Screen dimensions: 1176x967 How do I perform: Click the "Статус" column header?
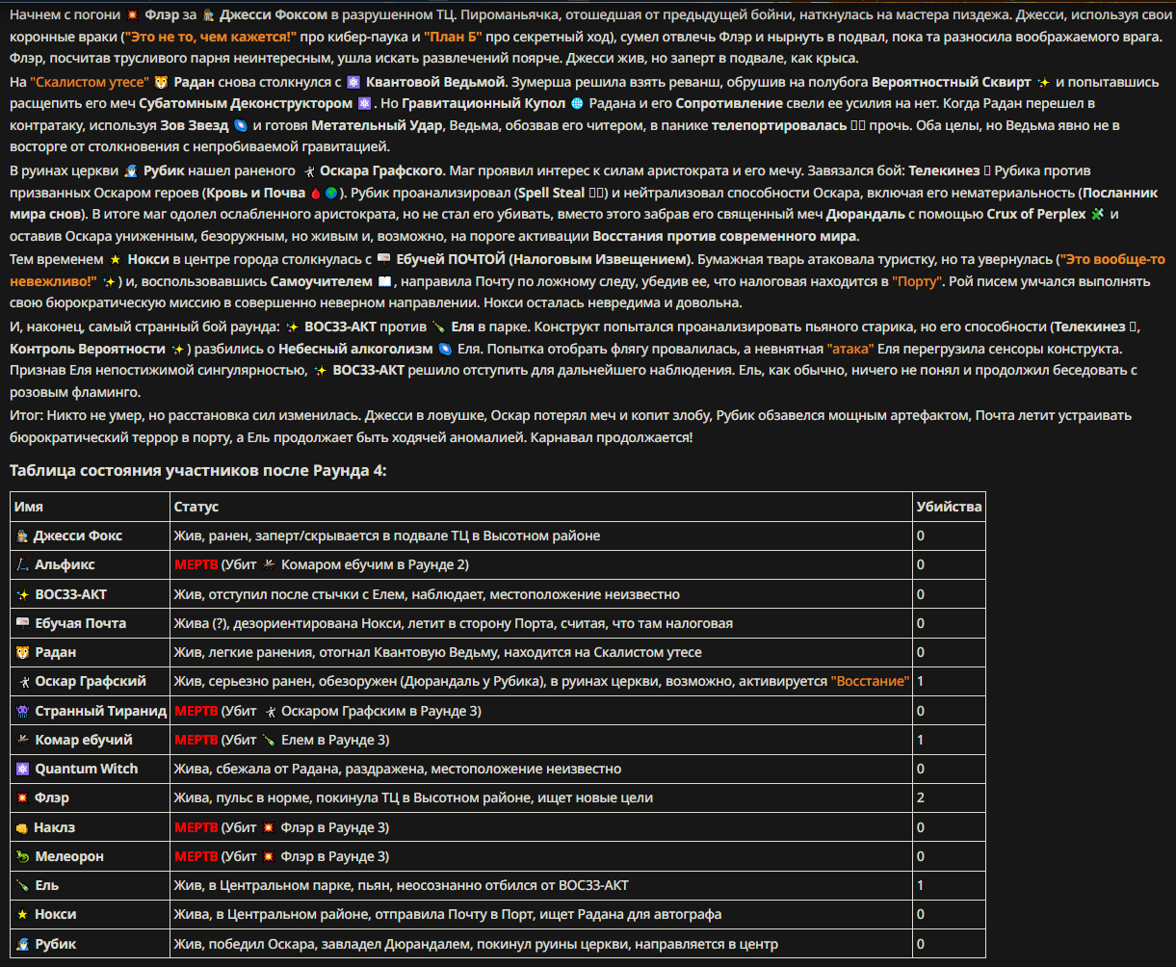click(x=196, y=507)
